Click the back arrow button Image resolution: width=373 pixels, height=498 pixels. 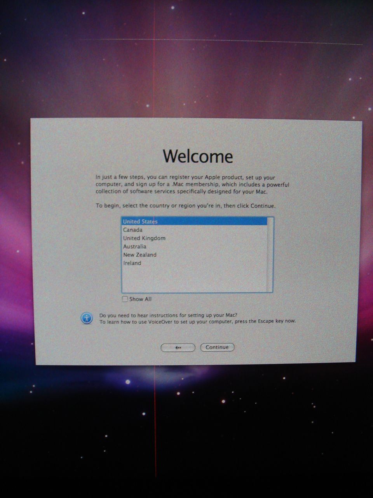tap(178, 348)
